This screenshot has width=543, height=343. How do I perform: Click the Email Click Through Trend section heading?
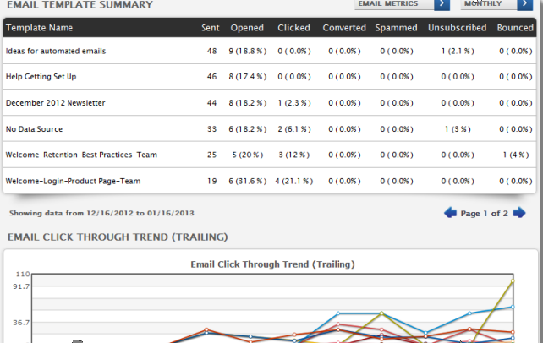[118, 237]
